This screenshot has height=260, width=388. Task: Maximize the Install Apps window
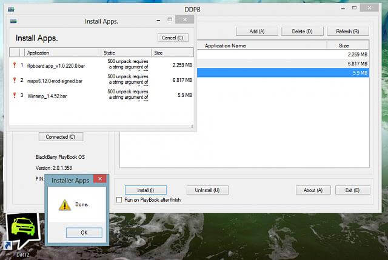pos(170,19)
